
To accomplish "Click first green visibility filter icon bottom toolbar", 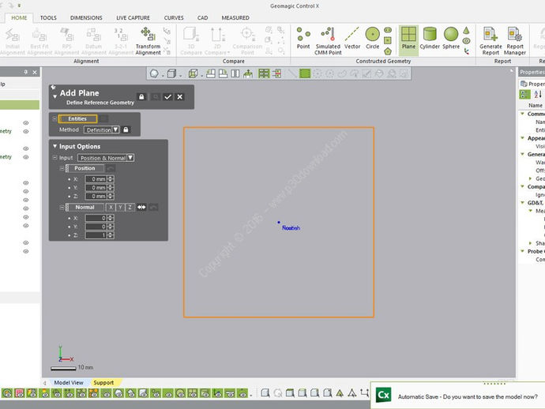I will (x=7, y=393).
